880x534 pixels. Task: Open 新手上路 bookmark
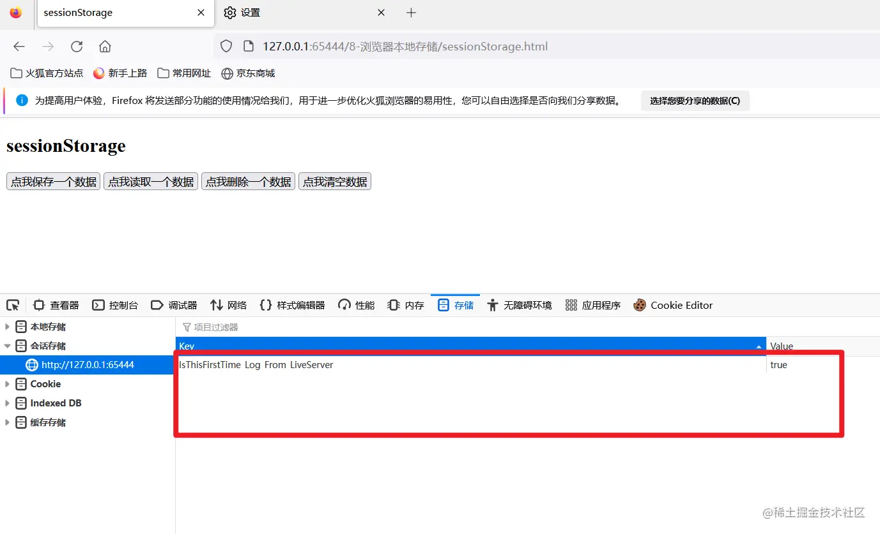coord(120,73)
